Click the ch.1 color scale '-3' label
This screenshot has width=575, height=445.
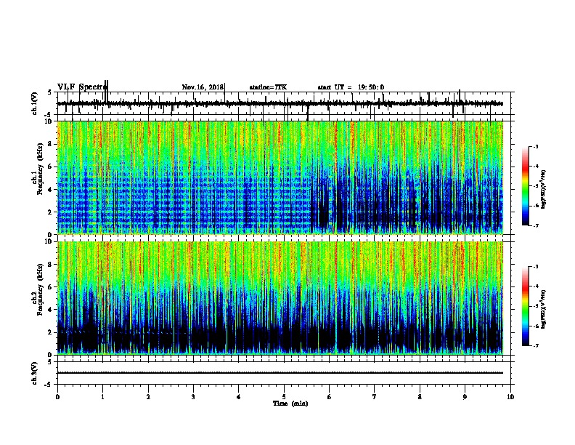[x=536, y=147]
